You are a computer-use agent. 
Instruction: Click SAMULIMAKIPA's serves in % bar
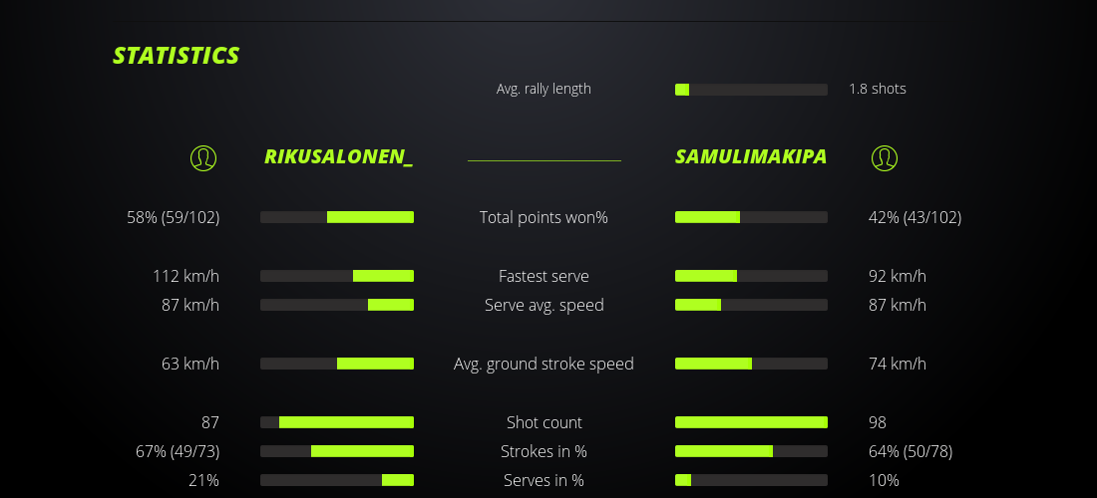pyautogui.click(x=751, y=480)
